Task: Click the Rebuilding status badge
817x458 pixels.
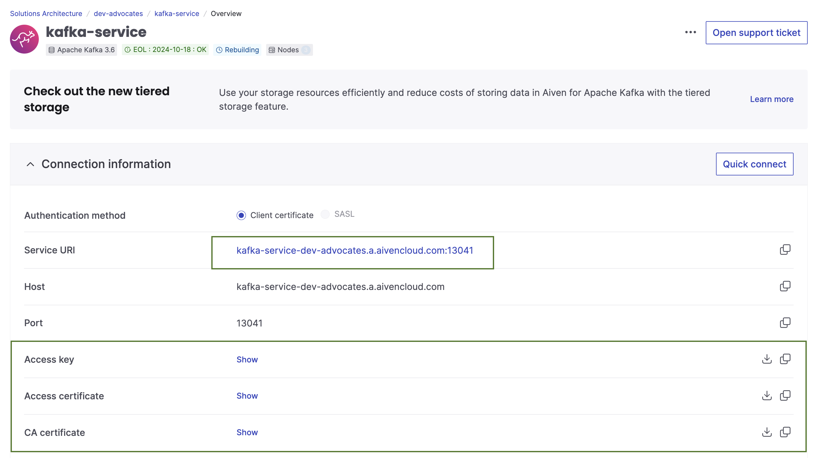Action: pos(237,50)
